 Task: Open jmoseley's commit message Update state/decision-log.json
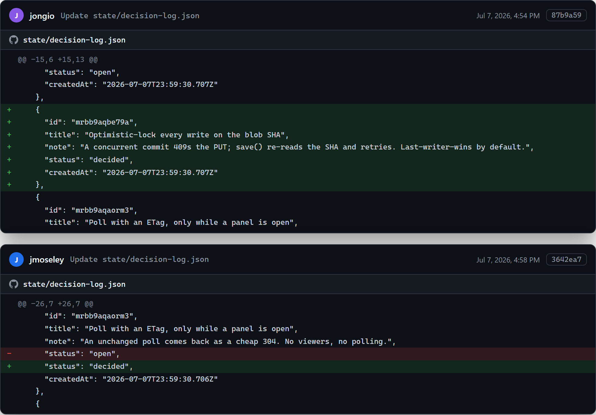click(139, 259)
